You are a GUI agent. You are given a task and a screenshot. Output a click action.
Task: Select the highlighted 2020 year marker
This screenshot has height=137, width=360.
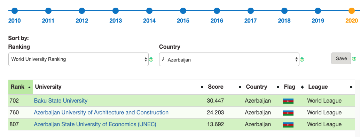(x=352, y=10)
